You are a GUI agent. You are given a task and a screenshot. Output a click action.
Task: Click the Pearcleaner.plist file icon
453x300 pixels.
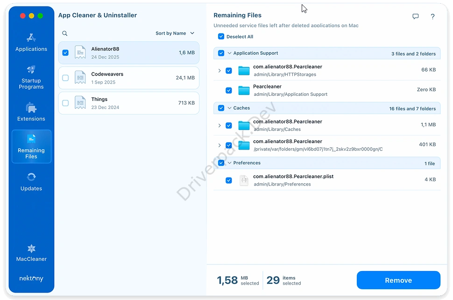(244, 180)
